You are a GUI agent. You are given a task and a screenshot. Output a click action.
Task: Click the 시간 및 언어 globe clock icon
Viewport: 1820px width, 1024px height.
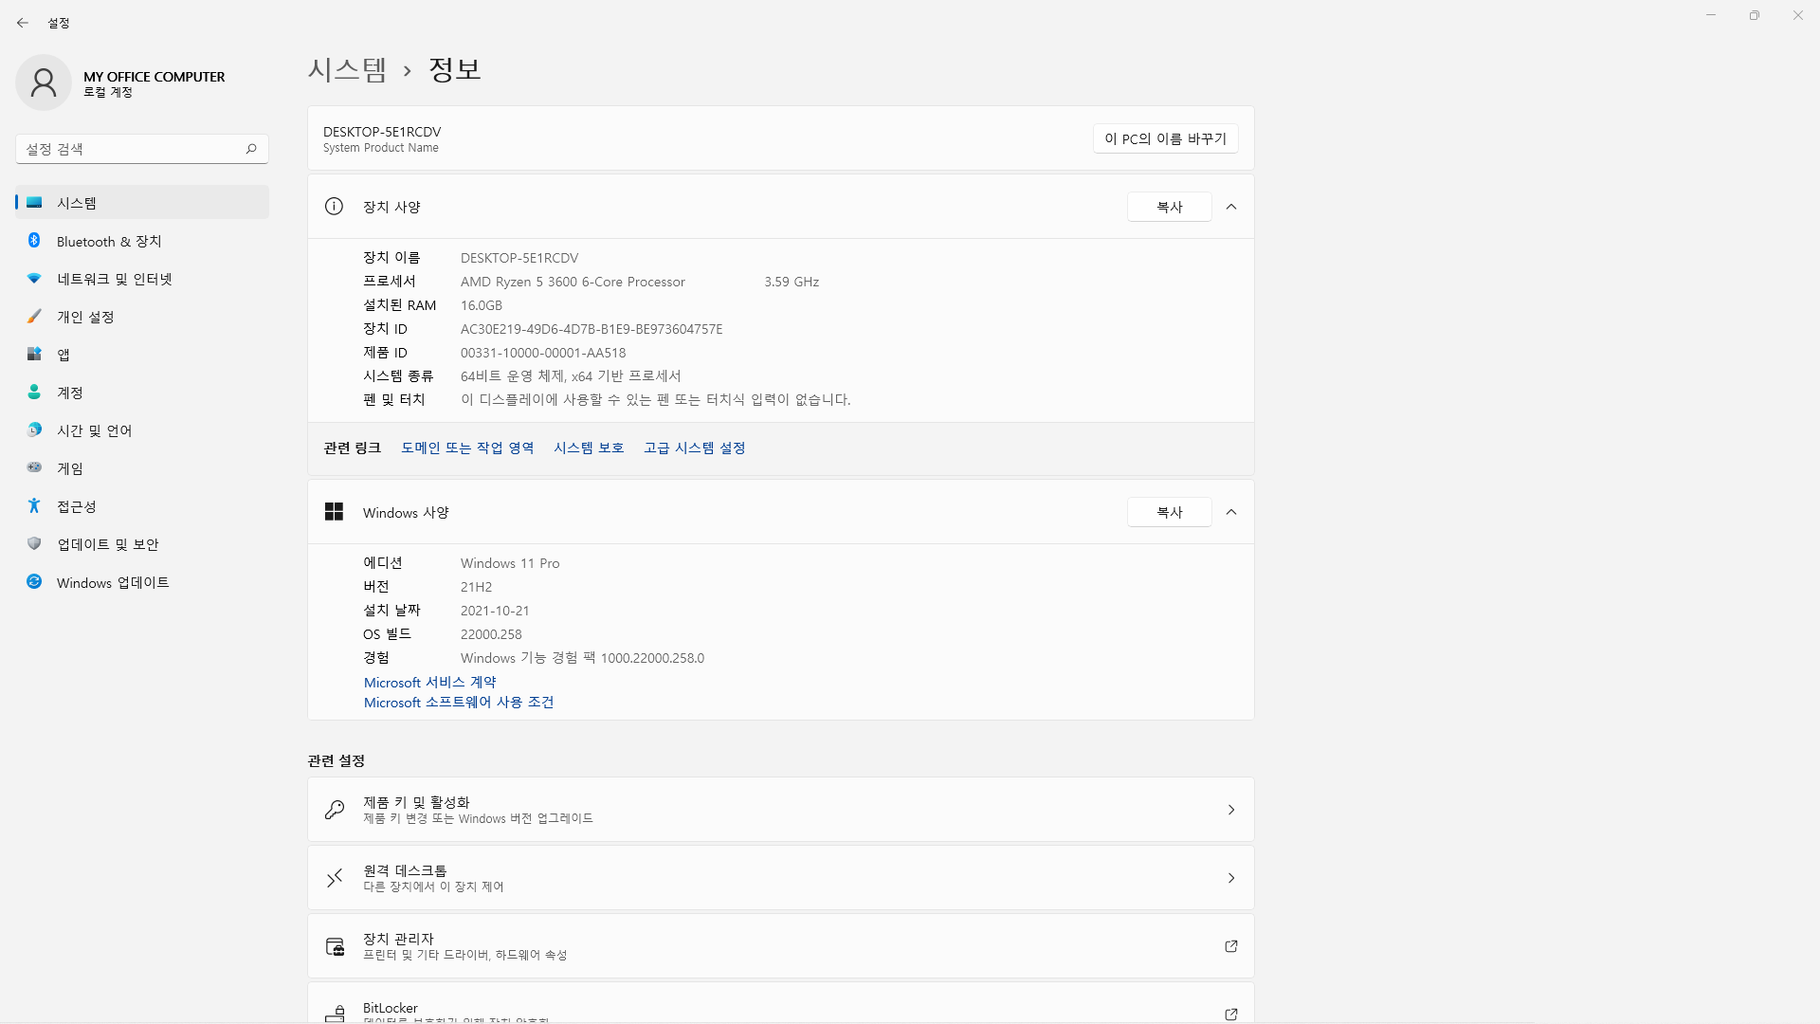[x=34, y=430]
